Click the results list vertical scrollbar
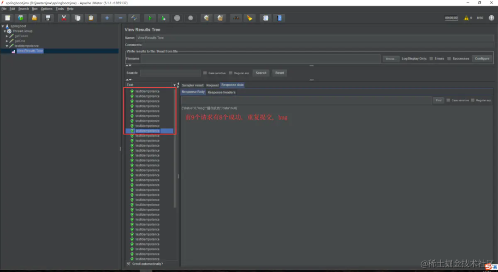Screen dimensions: 498x272 pyautogui.click(x=175, y=148)
